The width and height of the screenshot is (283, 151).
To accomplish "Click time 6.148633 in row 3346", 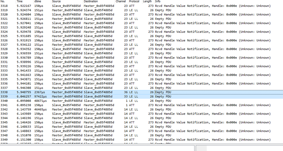I will 24,127.
